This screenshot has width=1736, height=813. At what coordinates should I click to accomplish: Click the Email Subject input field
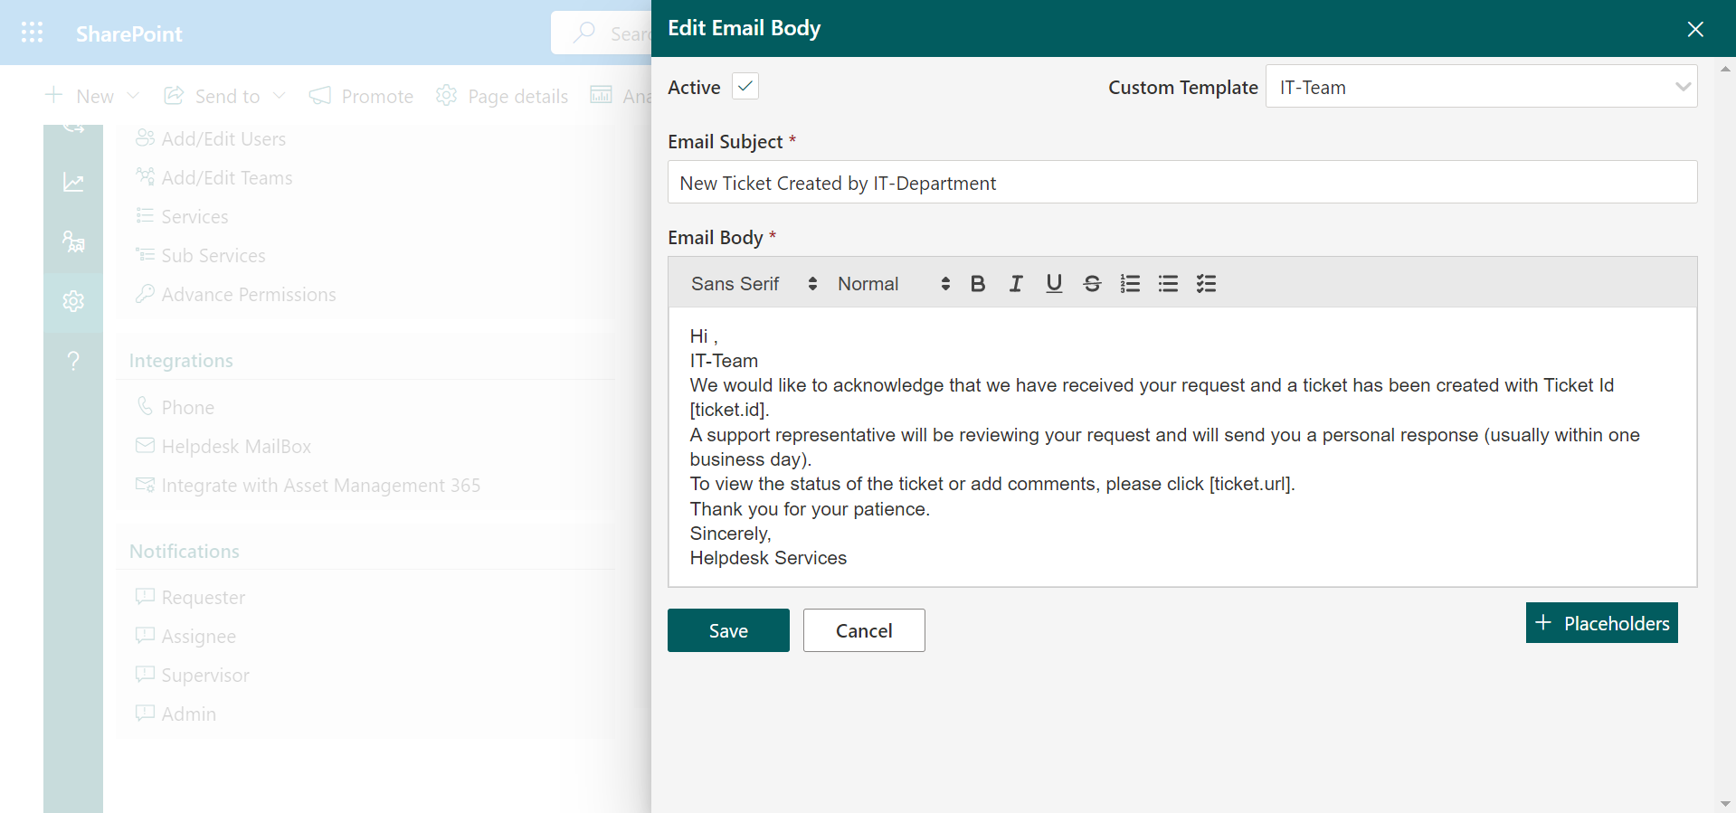pyautogui.click(x=1182, y=182)
